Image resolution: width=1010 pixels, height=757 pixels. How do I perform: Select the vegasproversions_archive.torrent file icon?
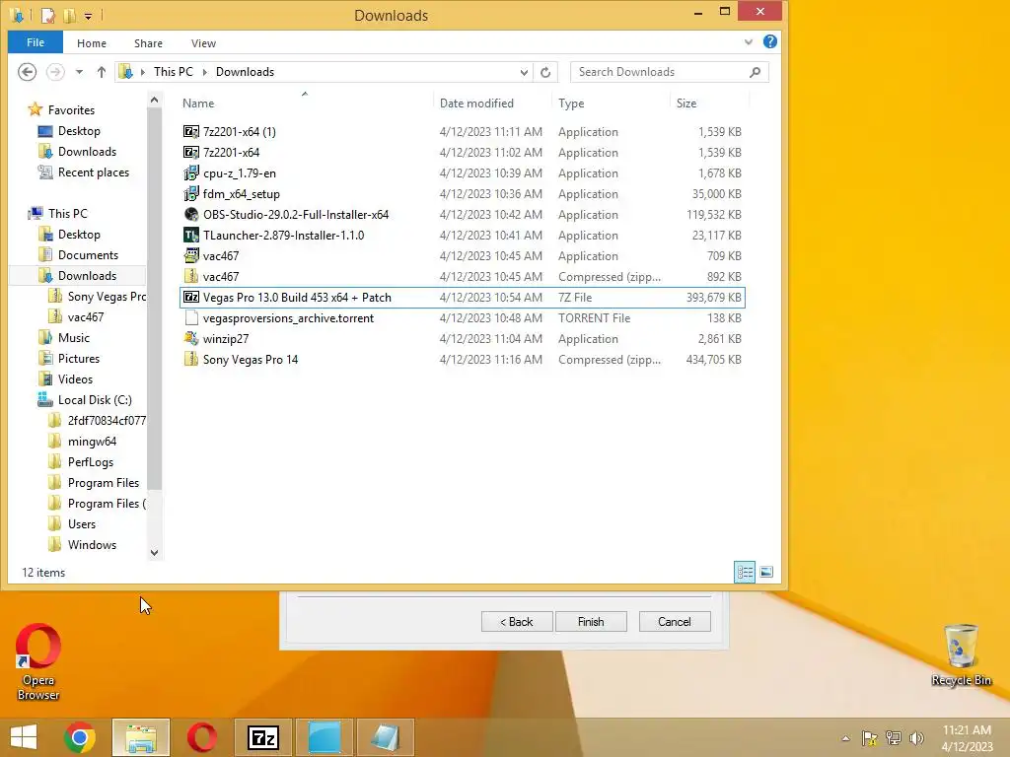[x=190, y=317]
